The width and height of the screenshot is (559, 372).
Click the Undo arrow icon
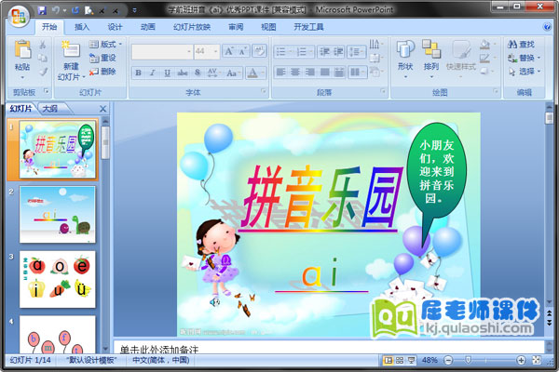pos(56,10)
